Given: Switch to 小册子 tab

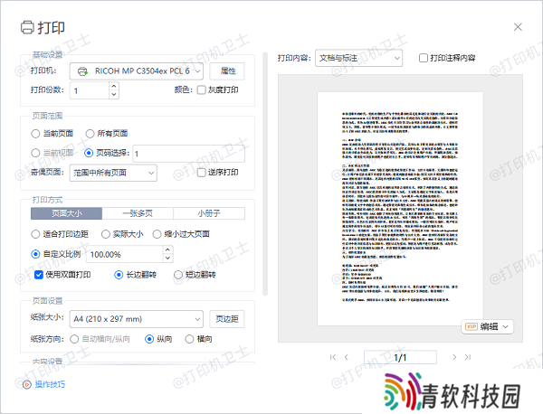Looking at the screenshot, I should pyautogui.click(x=209, y=213).
